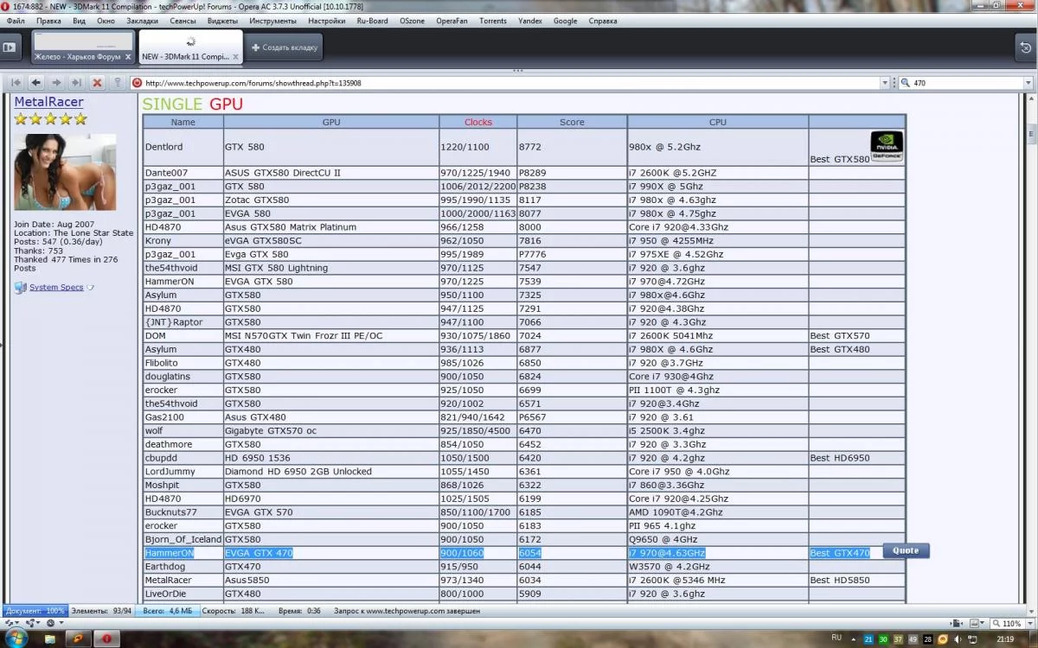
Task: Click the RU language indicator
Action: coord(836,638)
